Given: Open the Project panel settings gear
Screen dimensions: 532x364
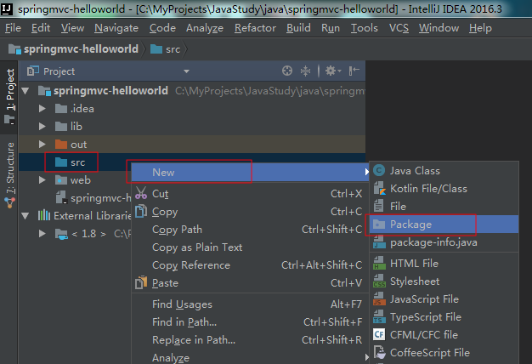Looking at the screenshot, I should point(333,71).
